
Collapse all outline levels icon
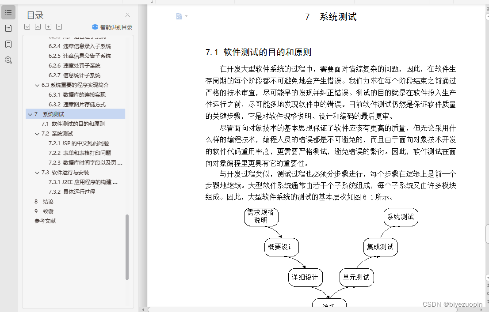(x=38, y=27)
